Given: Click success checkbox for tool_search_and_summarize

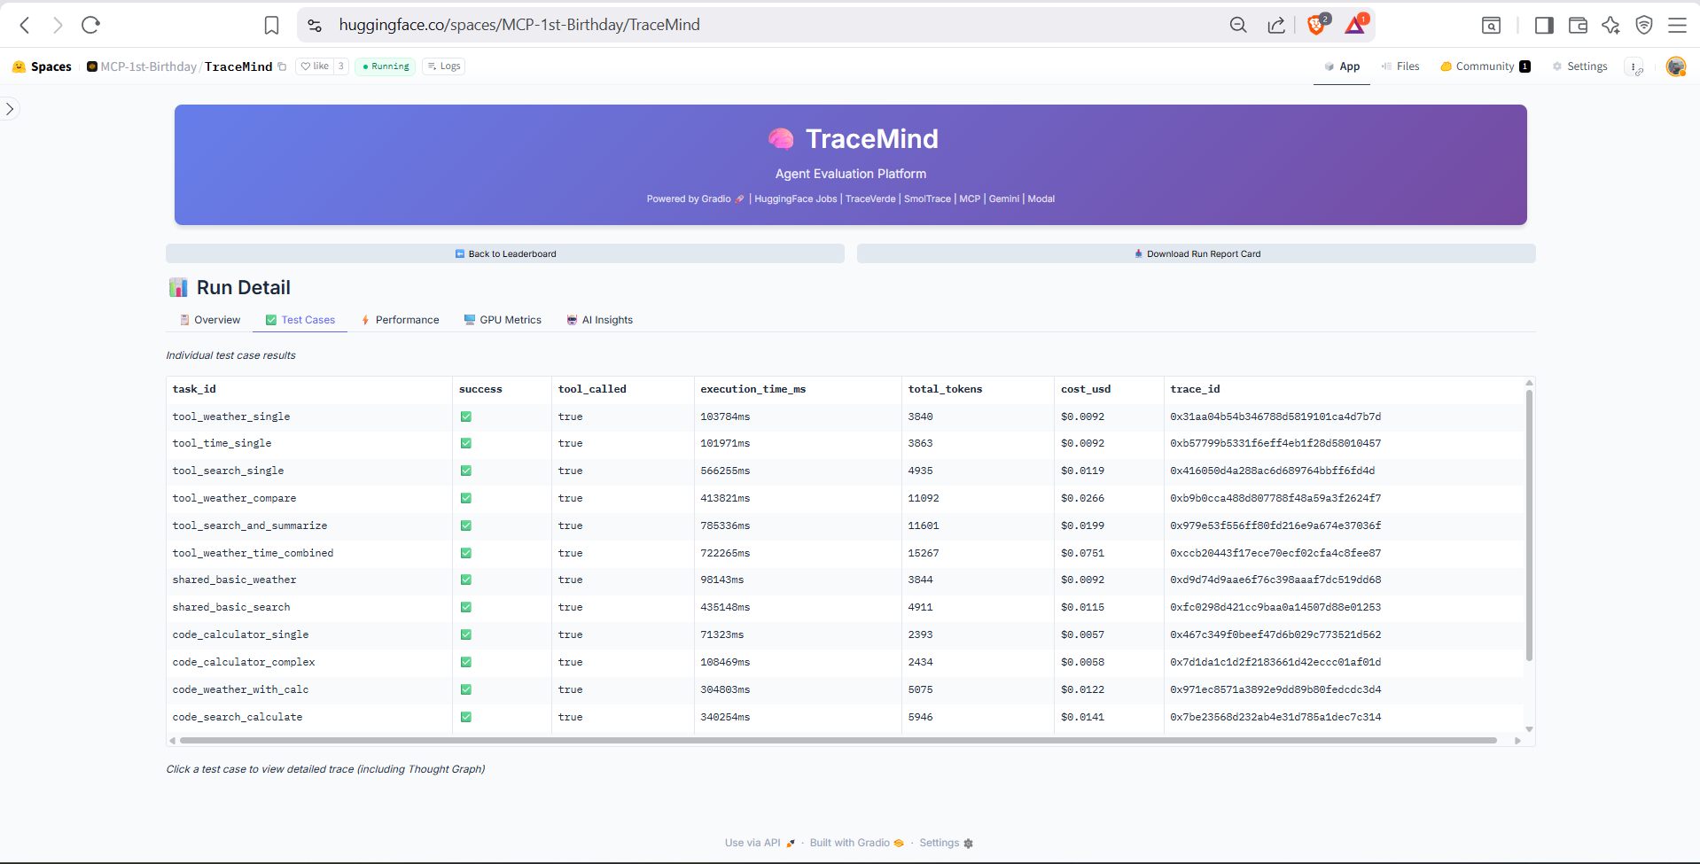Looking at the screenshot, I should point(466,525).
